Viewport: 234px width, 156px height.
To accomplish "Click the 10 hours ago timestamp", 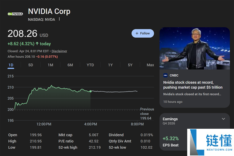I will point(173,102).
